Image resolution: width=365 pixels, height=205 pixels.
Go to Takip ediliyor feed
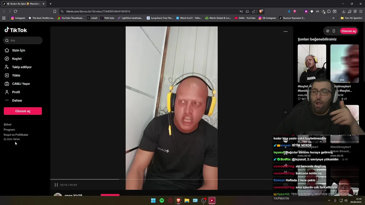pyautogui.click(x=22, y=67)
